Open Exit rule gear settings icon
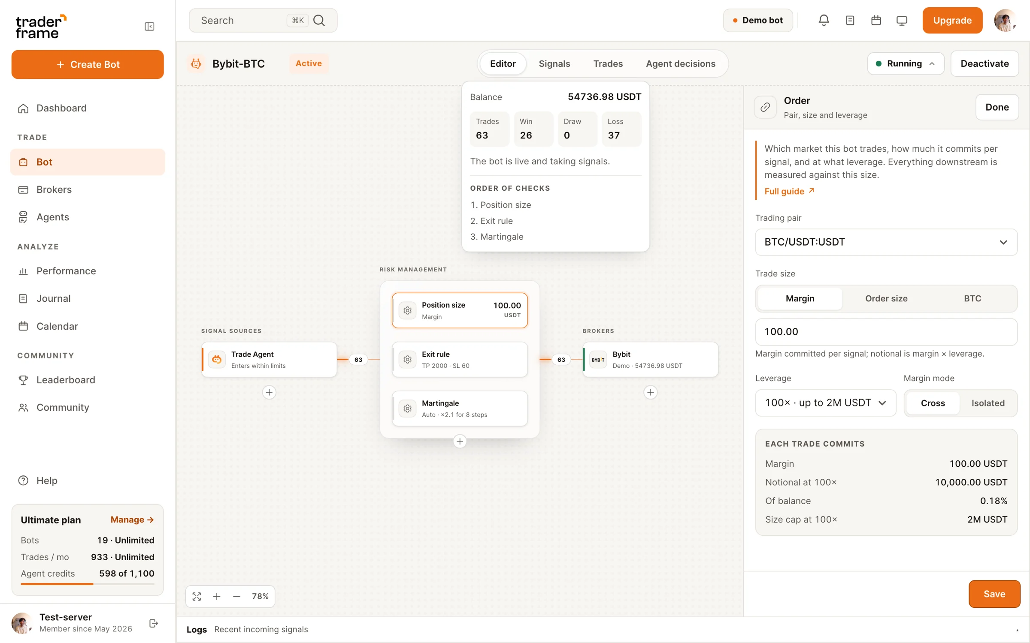Image resolution: width=1030 pixels, height=643 pixels. coord(407,359)
